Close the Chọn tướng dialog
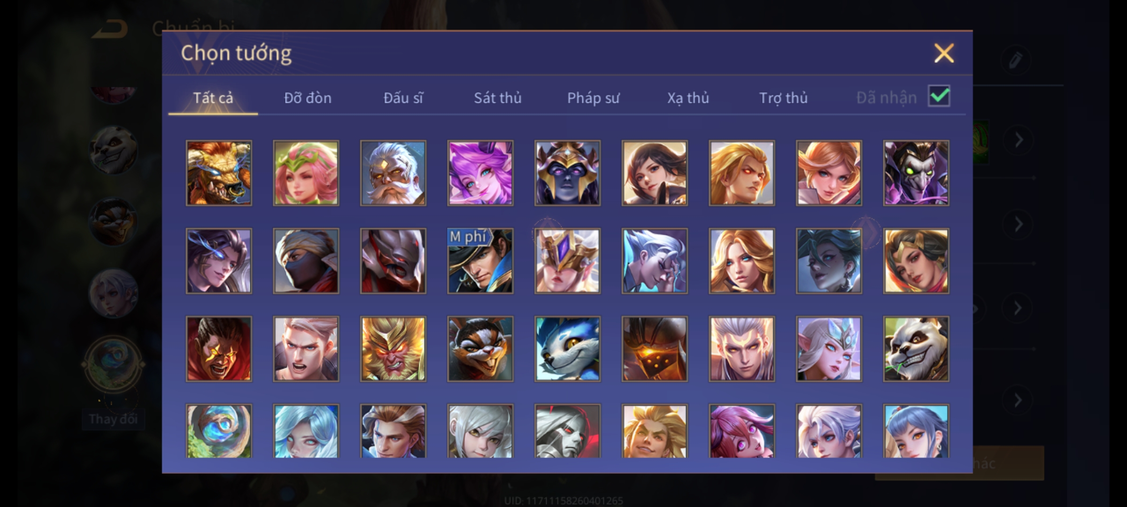Screen dimensions: 1127x507 (944, 53)
